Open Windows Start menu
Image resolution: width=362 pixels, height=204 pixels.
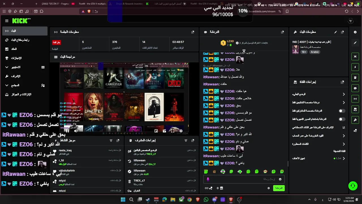123,199
